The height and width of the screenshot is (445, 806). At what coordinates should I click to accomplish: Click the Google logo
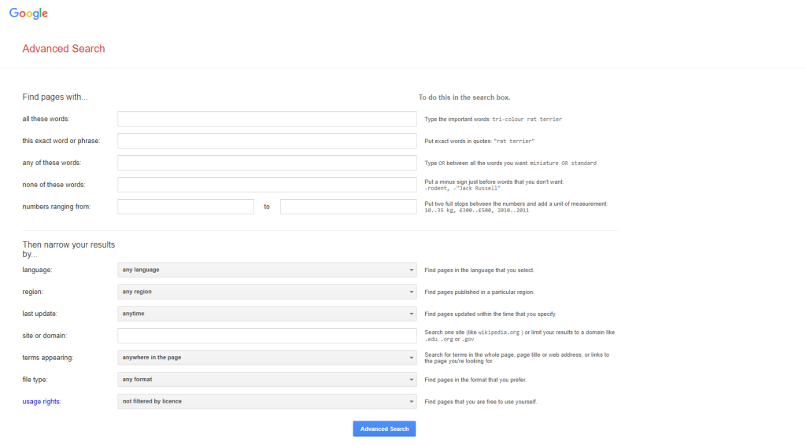coord(28,13)
